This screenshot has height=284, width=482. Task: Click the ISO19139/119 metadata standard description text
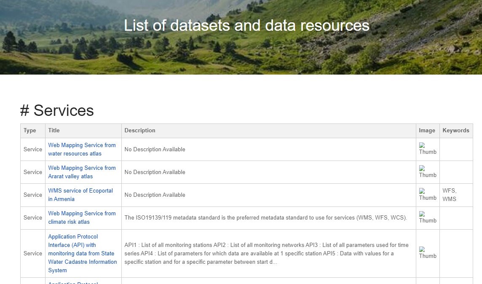pos(265,217)
